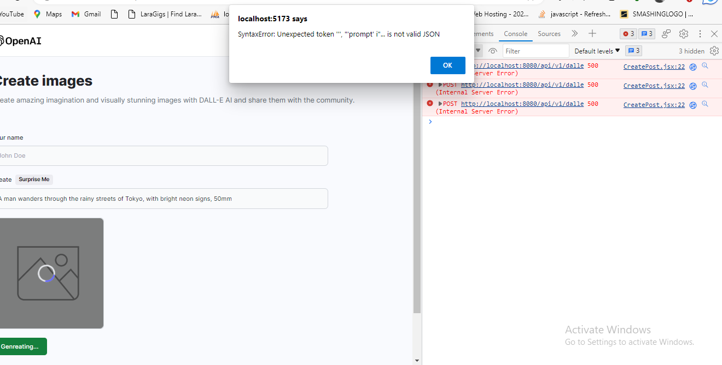Screen dimensions: 722x365
Task: Click the Gmail bookmark icon
Action: pos(75,14)
